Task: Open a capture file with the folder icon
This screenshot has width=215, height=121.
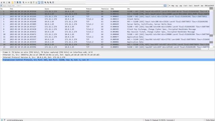Action: (12, 2)
